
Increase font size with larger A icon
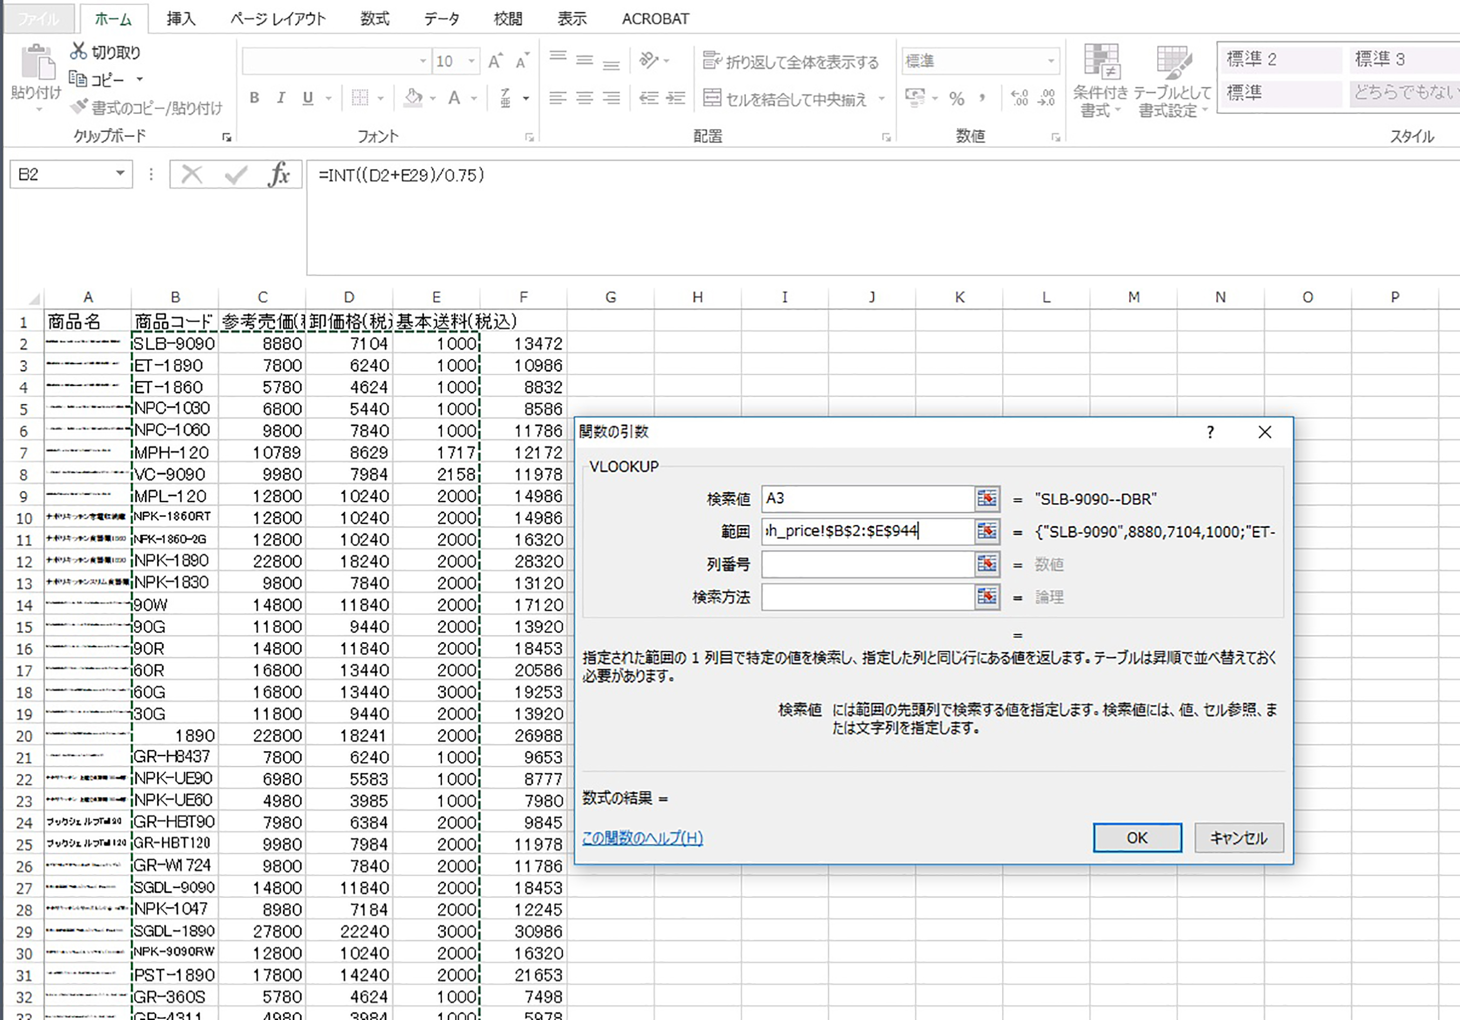495,61
